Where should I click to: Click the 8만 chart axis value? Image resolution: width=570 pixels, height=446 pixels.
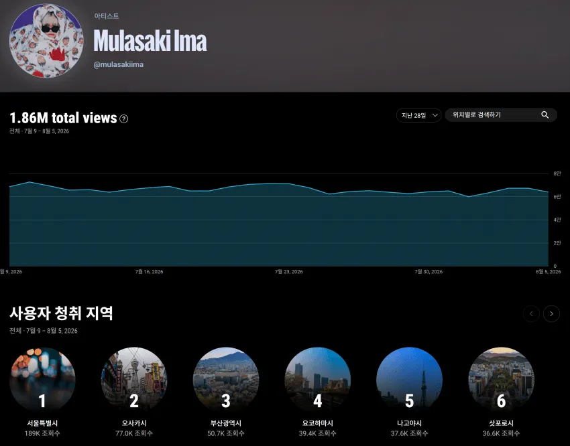[557, 174]
